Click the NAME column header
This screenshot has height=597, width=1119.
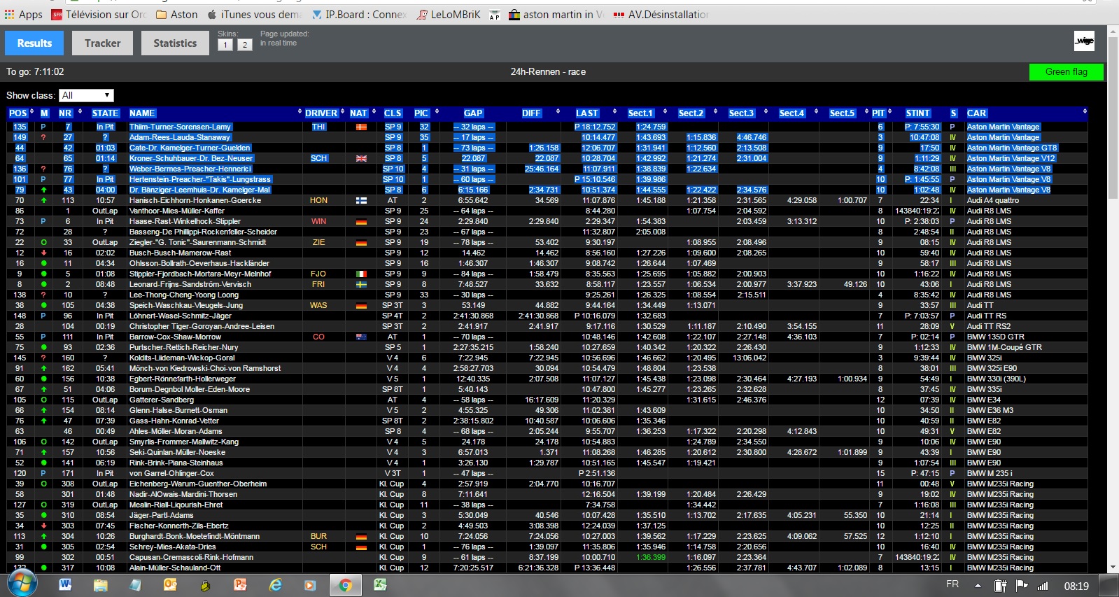(142, 113)
